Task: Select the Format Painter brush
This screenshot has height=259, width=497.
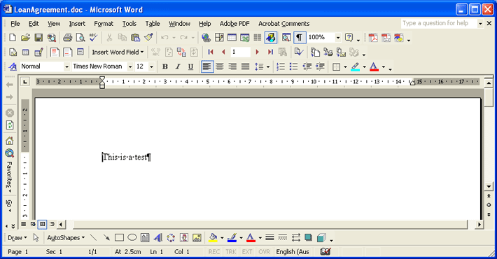Action: pos(148,38)
